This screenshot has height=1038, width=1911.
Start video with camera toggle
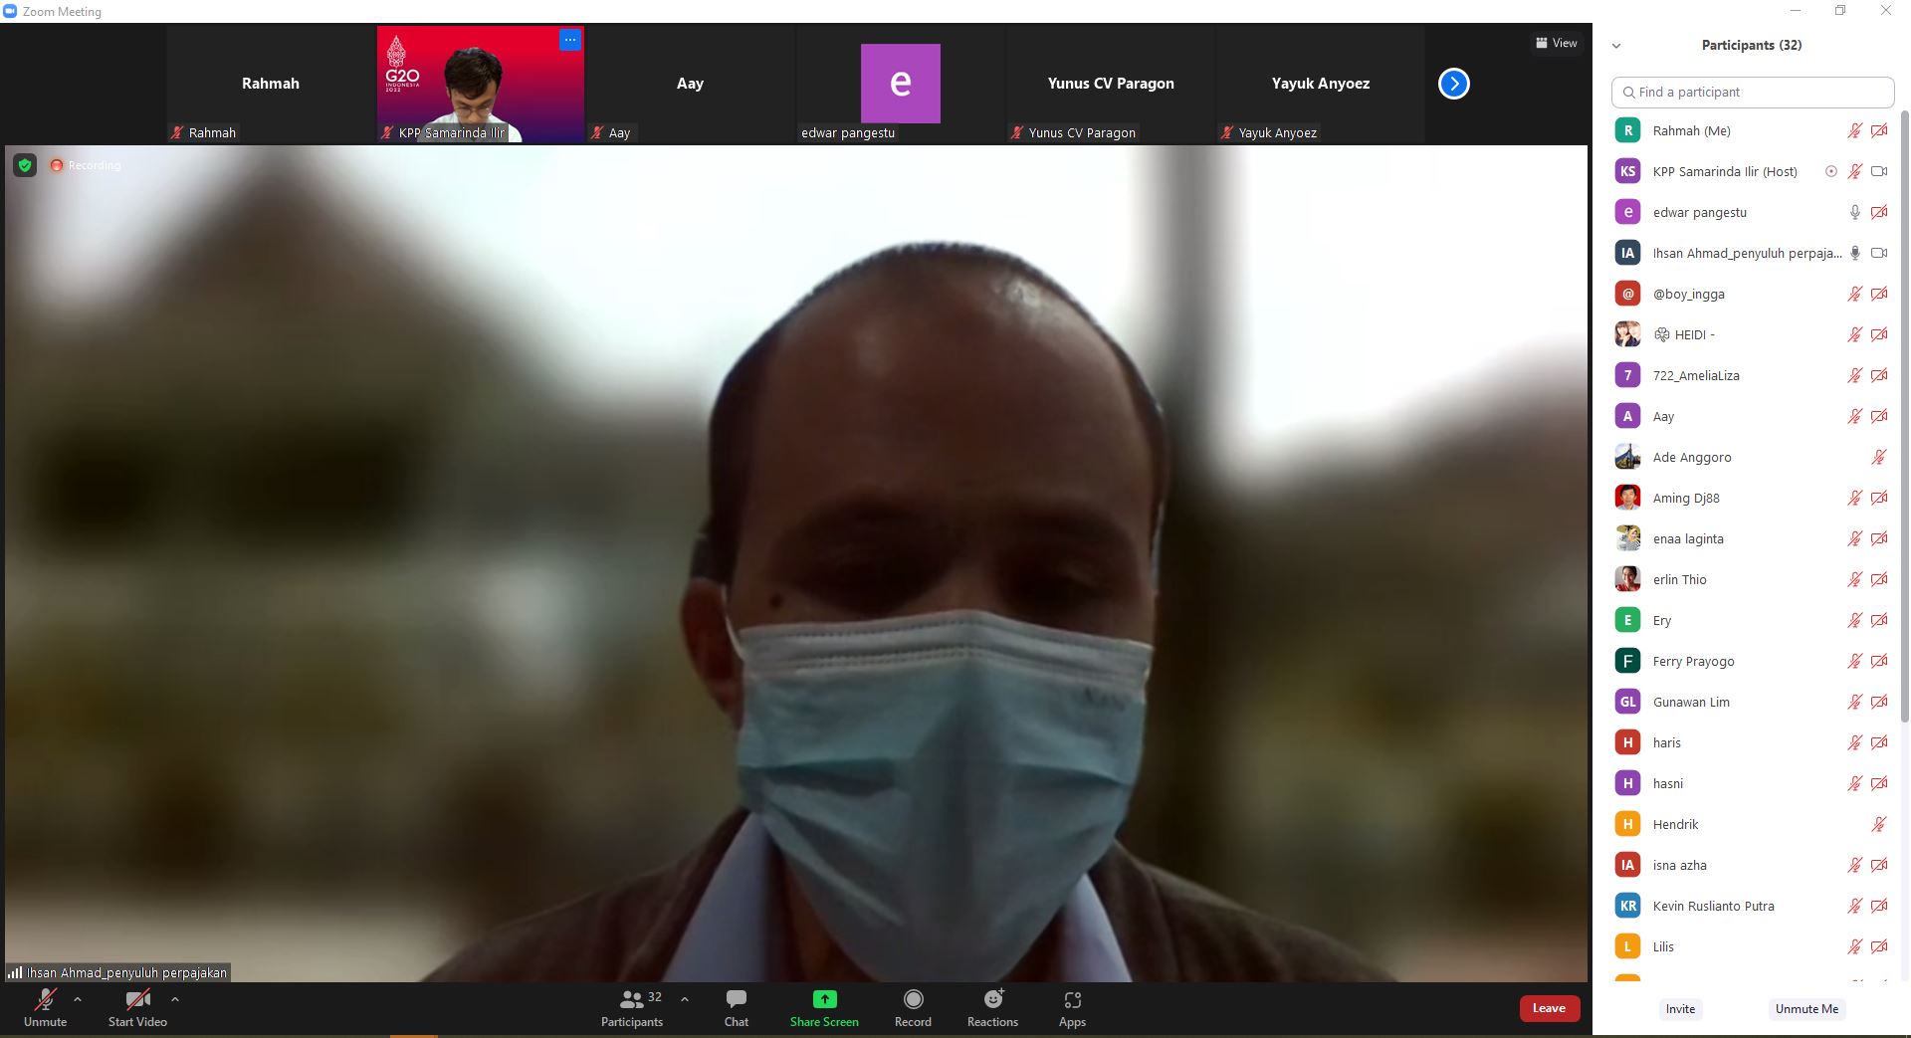(x=137, y=1000)
